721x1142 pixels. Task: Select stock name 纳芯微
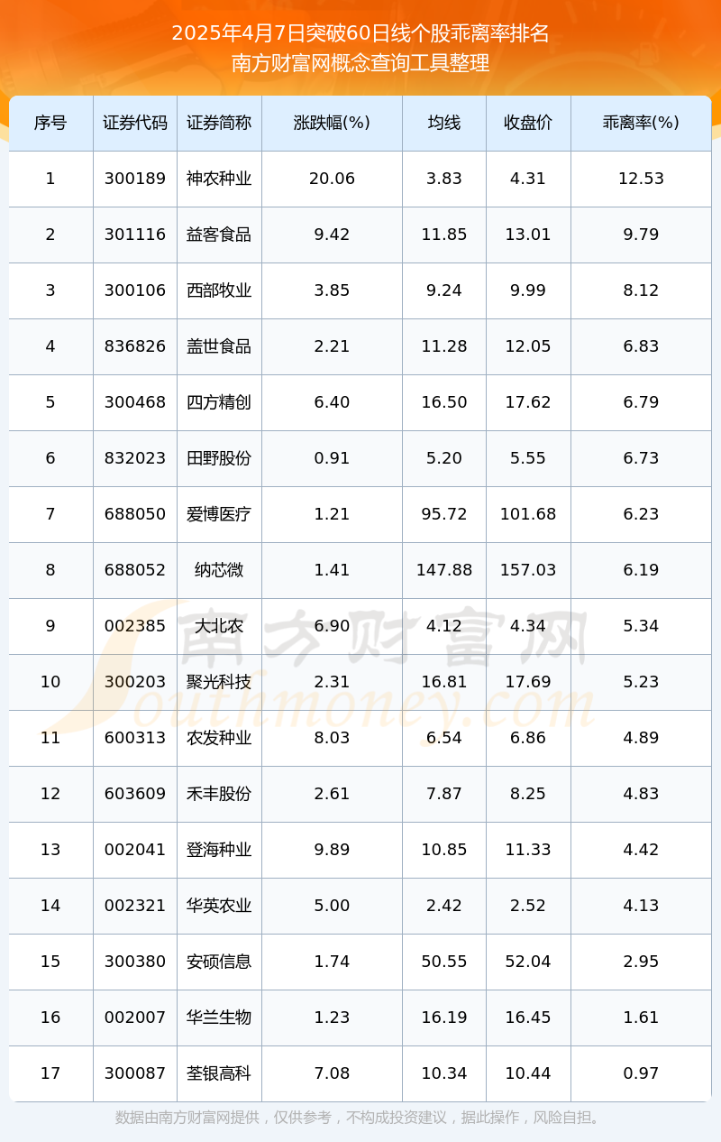pos(219,570)
